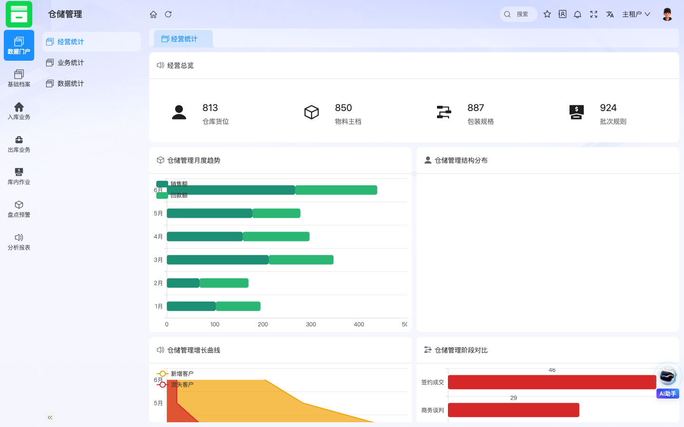Collapse the sidebar with double-chevron icon
Screen dimensions: 684x427
click(50, 418)
